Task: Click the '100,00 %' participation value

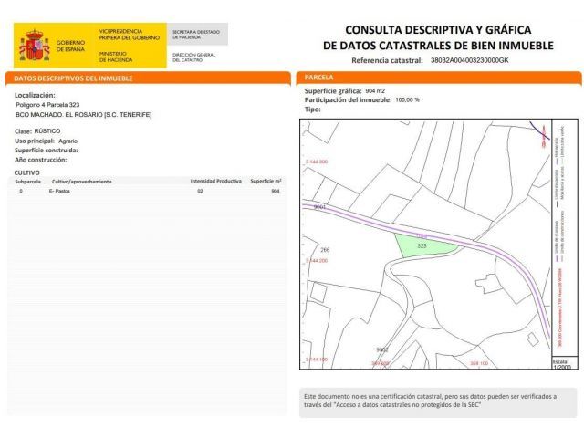Action: 407,99
